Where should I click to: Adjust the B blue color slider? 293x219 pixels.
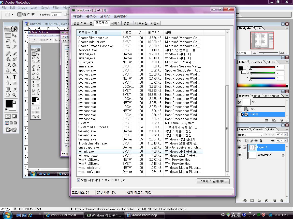click(x=251, y=80)
